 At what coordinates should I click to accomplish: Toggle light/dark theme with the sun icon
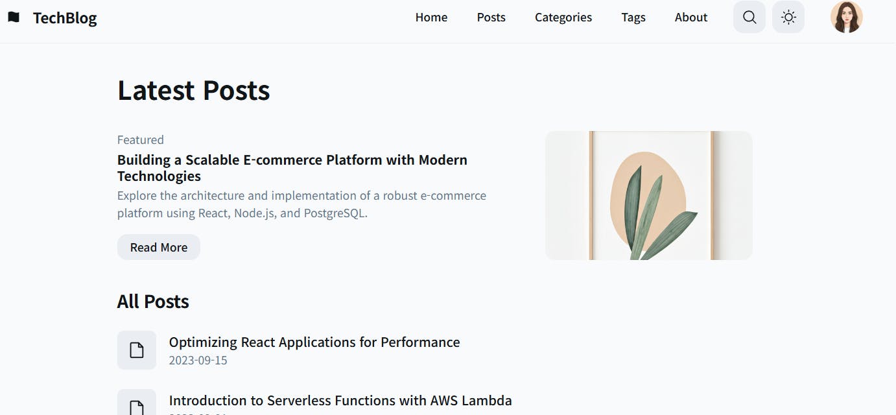tap(788, 18)
